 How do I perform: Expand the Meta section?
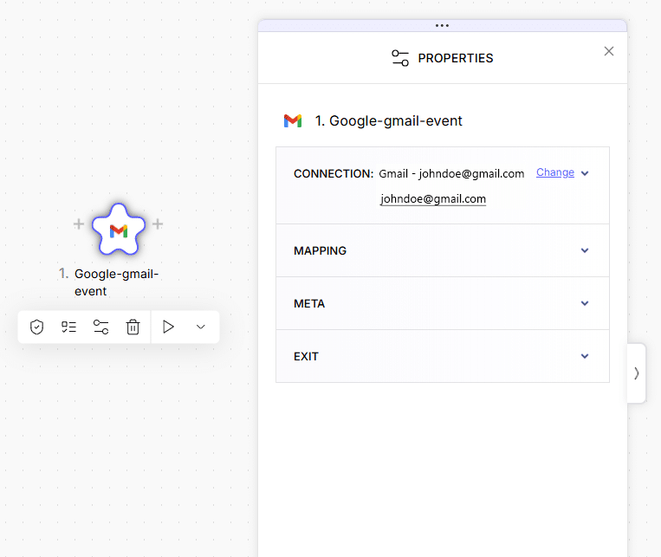(442, 303)
